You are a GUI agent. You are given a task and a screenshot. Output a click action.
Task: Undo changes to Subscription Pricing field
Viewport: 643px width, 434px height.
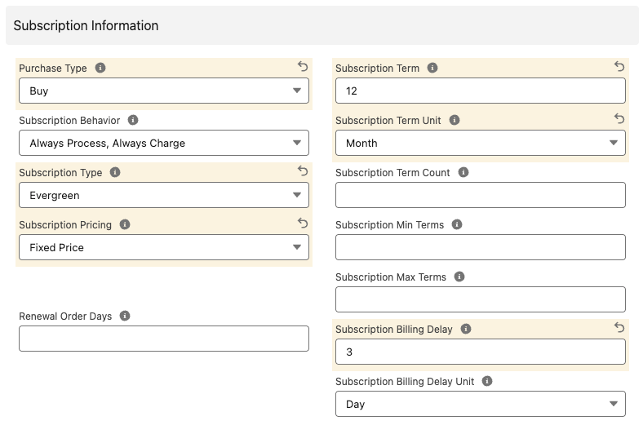coord(303,223)
